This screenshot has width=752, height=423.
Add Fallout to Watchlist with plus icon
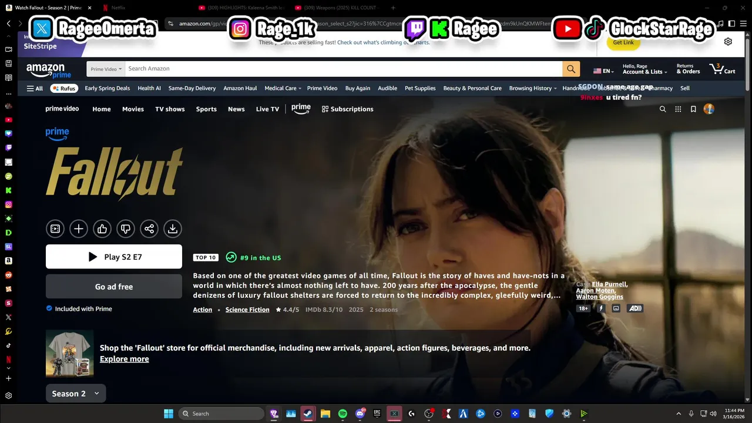click(x=79, y=229)
